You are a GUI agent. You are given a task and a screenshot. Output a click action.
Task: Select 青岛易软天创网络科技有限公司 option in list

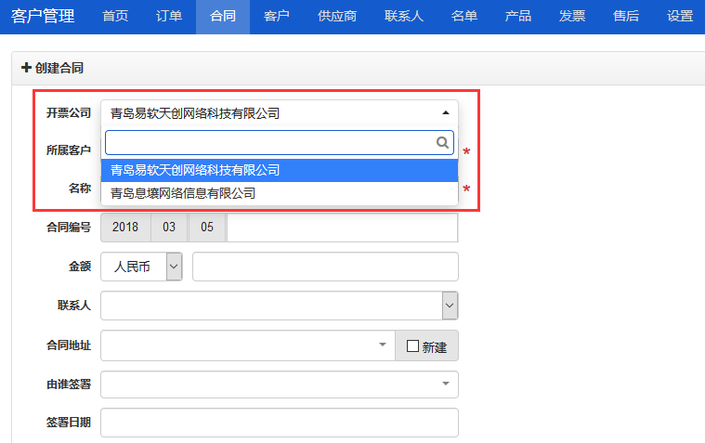[280, 170]
